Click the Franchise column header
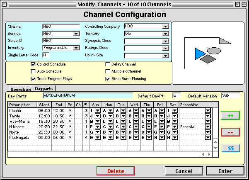The width and height of the screenshot is (249, 180). [x=196, y=105]
